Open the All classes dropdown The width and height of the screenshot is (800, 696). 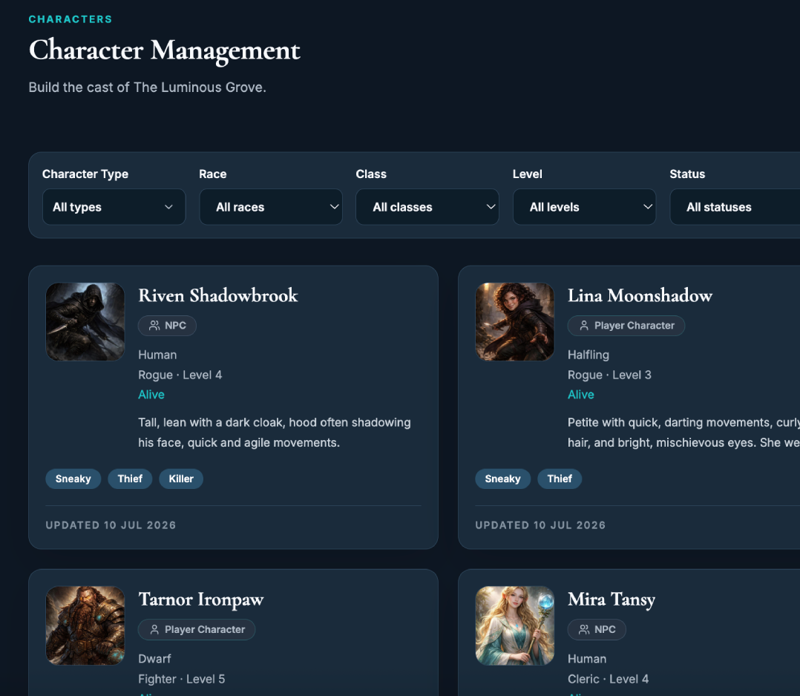pyautogui.click(x=427, y=207)
